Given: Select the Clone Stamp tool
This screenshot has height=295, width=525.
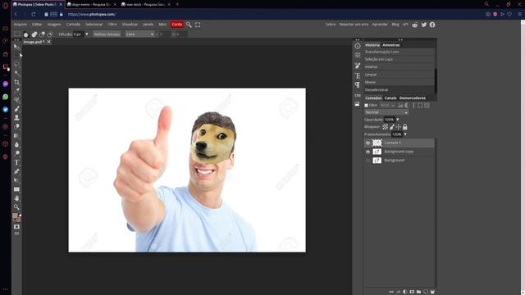Looking at the screenshot, I should point(16,118).
